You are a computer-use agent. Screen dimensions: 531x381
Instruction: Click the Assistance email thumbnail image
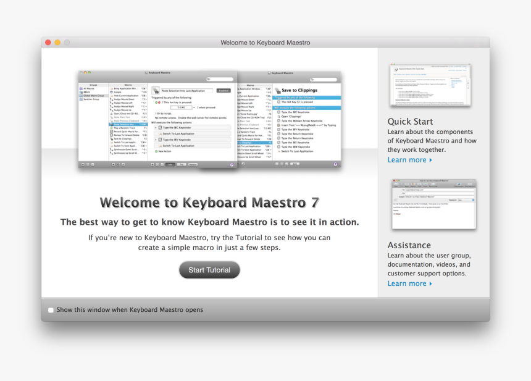pyautogui.click(x=434, y=204)
